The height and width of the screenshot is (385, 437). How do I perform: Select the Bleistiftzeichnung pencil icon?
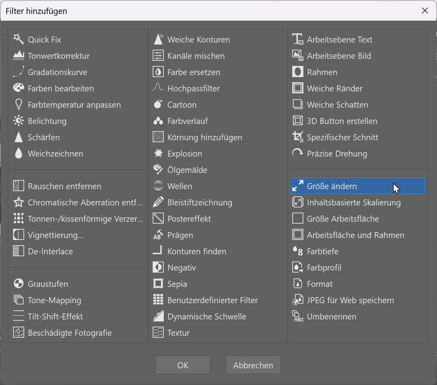(158, 202)
